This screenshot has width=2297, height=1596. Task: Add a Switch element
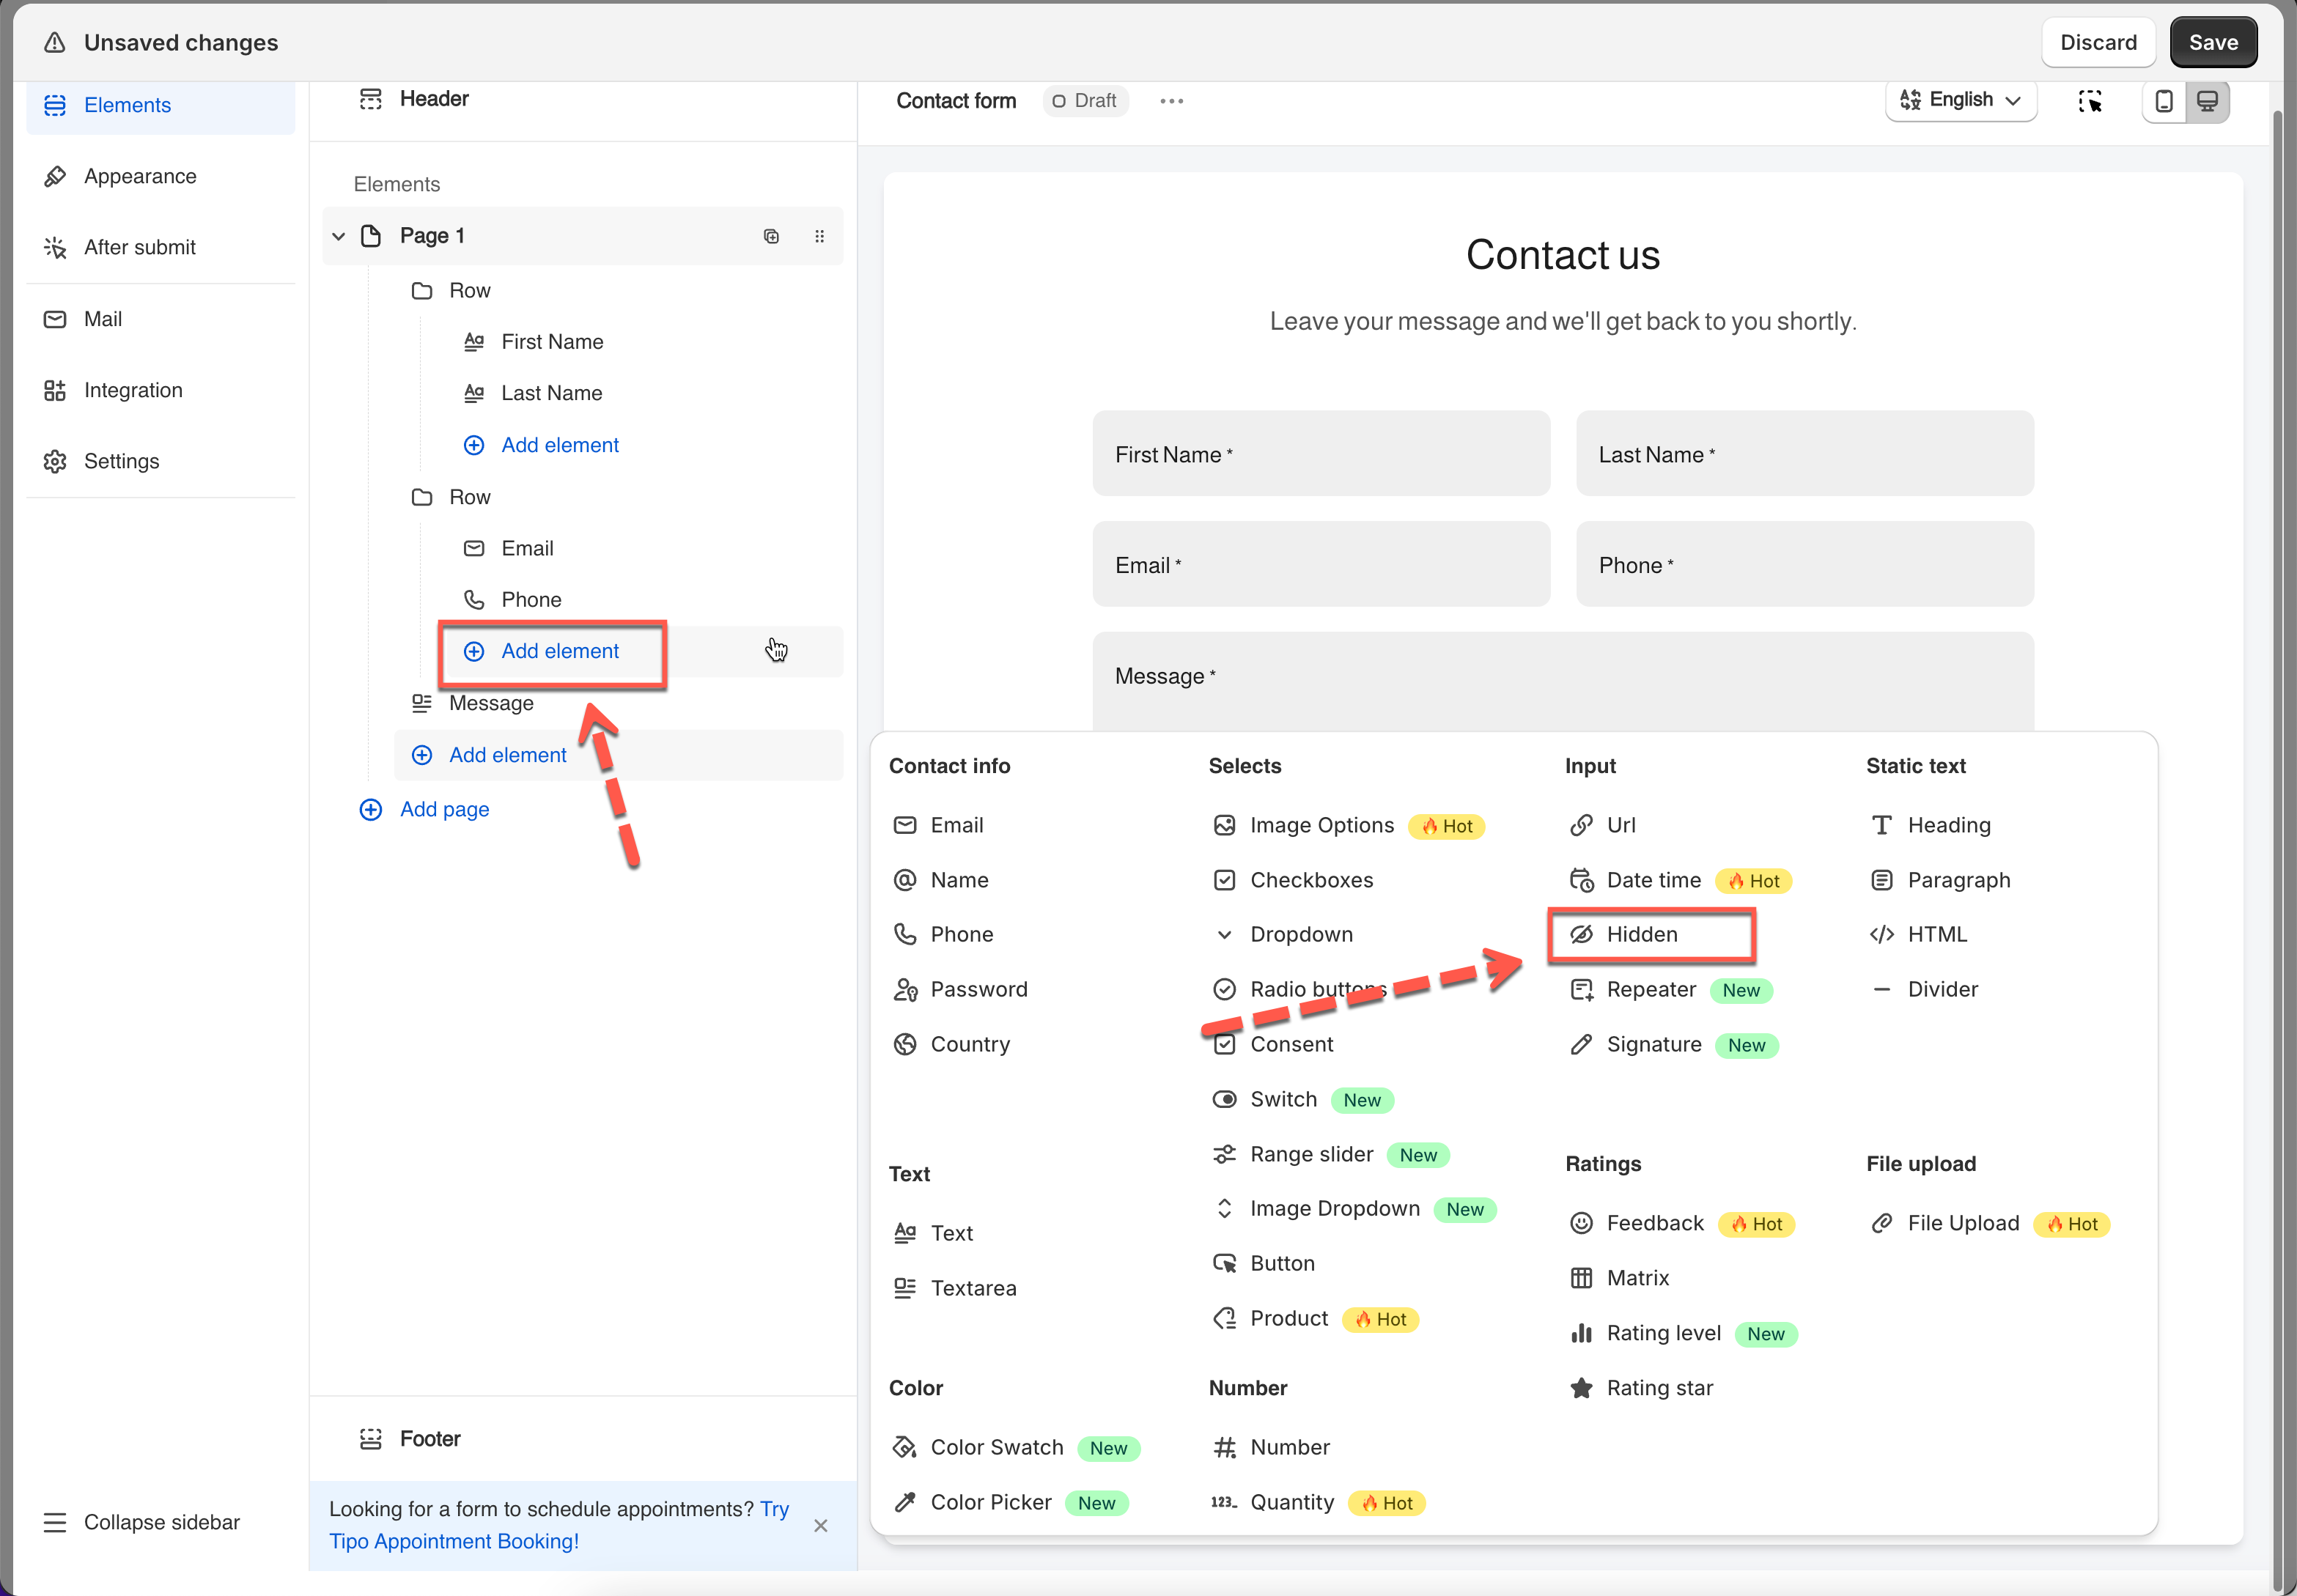1283,1099
